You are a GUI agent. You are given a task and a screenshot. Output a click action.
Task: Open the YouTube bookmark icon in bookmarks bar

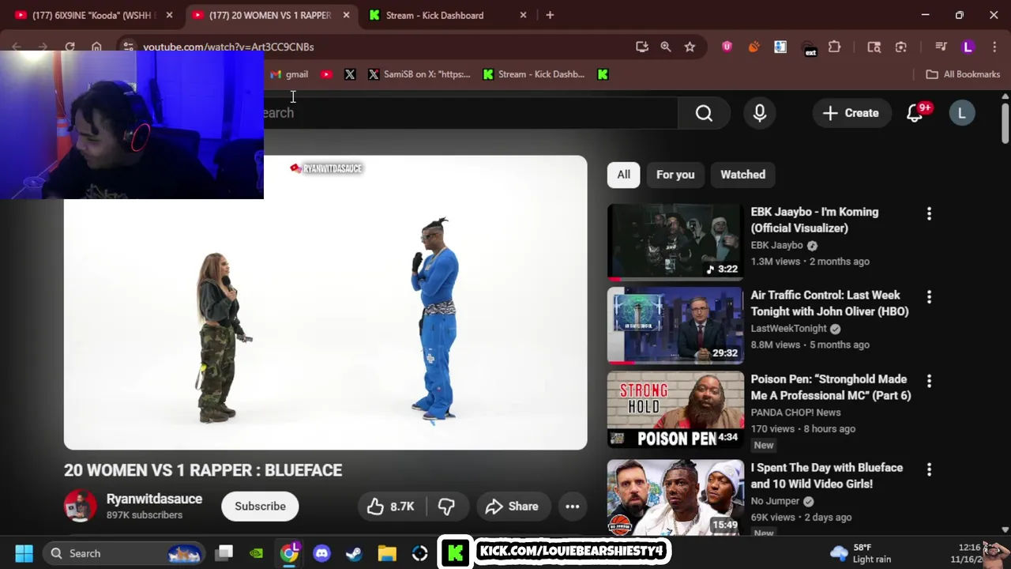pos(326,74)
